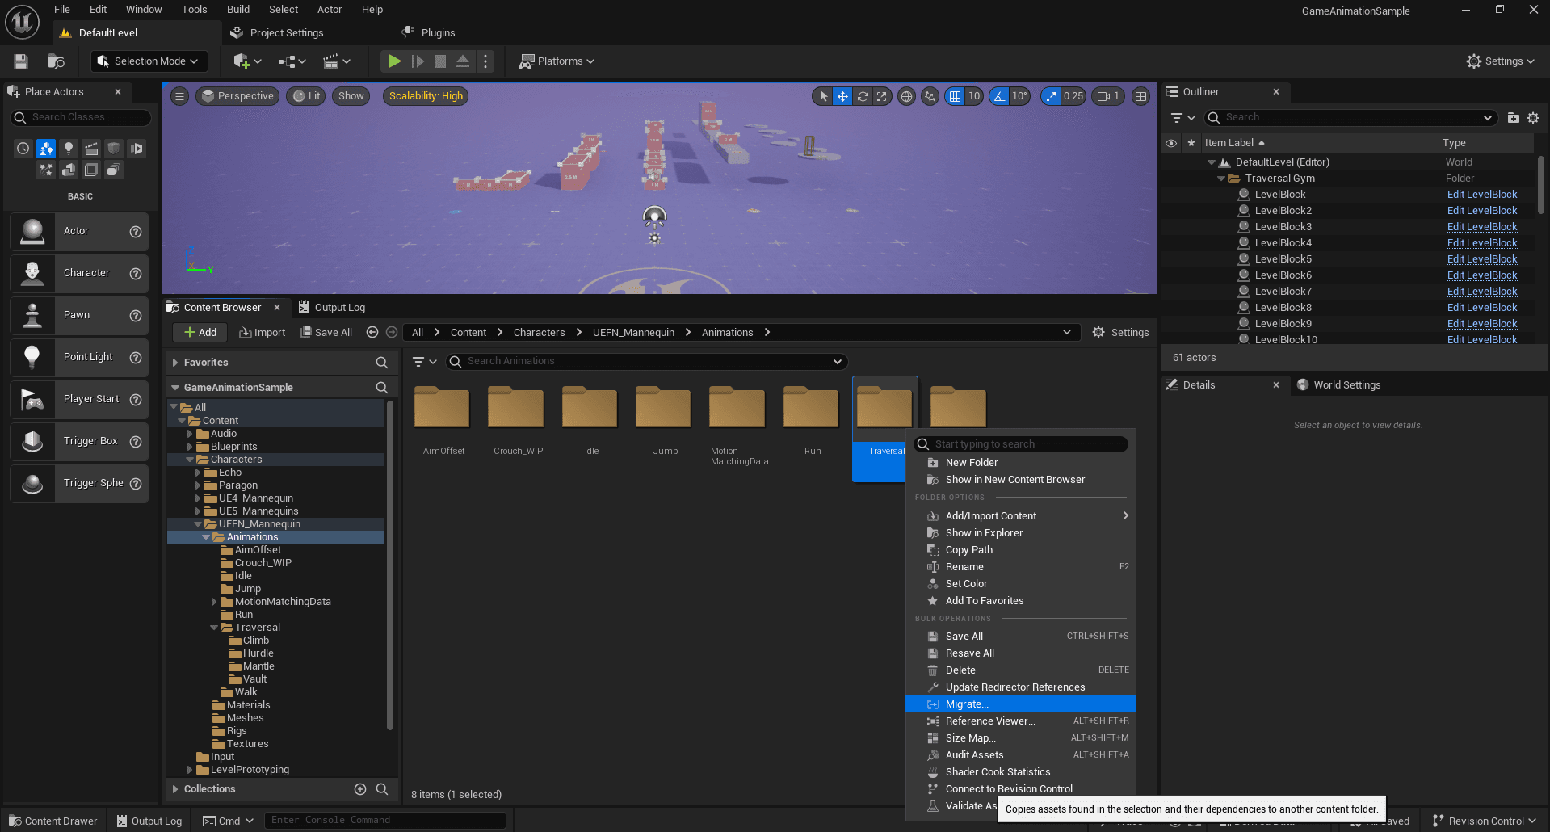
Task: Click Edit LevelBlock link for LevelBlock3
Action: pos(1482,227)
